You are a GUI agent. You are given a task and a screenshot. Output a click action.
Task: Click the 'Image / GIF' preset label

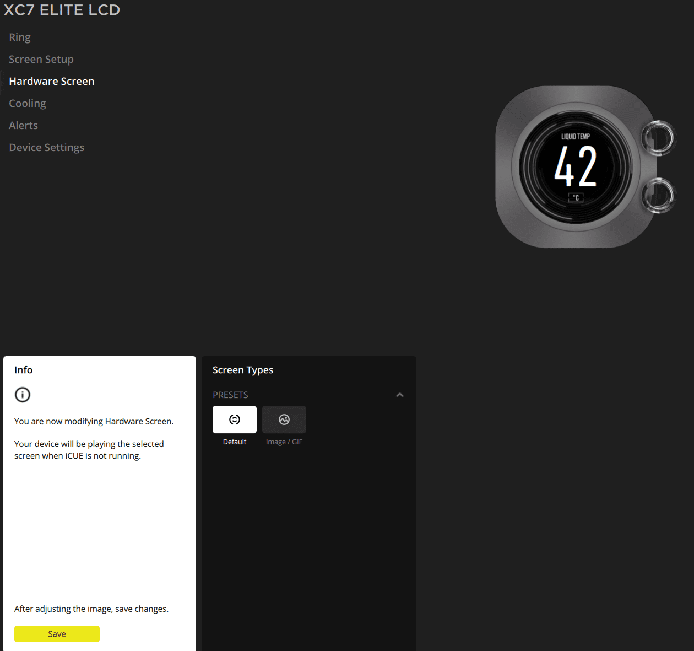(x=284, y=442)
